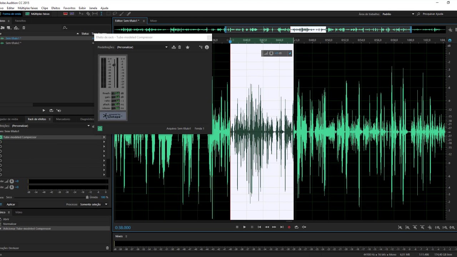457x257 pixels.
Task: Switch to the Marcadores tab
Action: tap(63, 119)
